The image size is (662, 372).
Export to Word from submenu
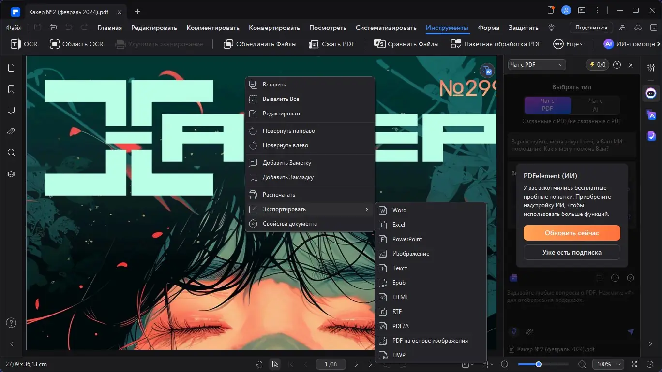[x=431, y=210]
